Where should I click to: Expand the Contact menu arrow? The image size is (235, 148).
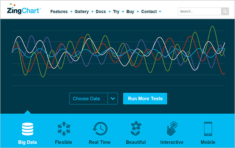point(160,12)
